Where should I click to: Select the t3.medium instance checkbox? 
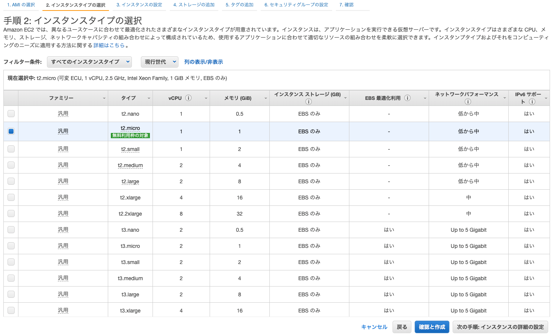pos(11,278)
